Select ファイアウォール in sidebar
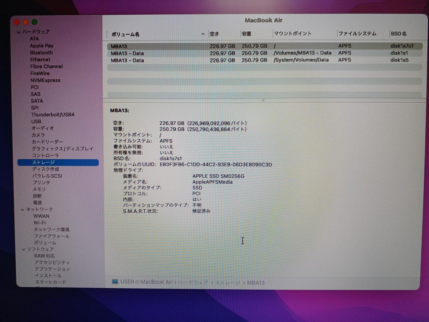Image resolution: width=429 pixels, height=322 pixels. coord(52,236)
